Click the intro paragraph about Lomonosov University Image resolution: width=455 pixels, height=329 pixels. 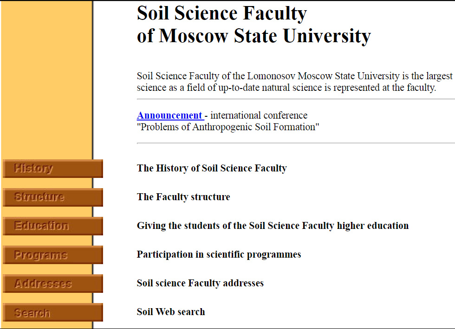click(296, 82)
